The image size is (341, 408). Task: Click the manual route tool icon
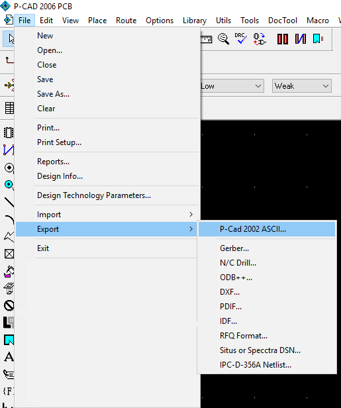point(10,61)
